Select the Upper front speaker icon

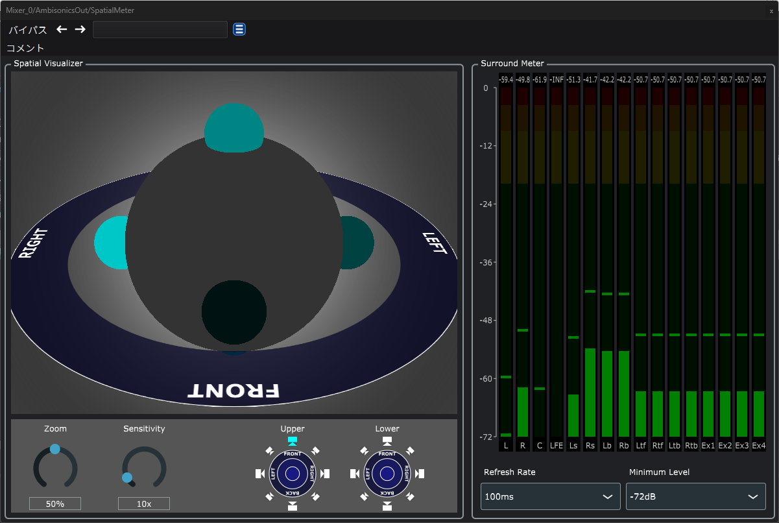[293, 441]
